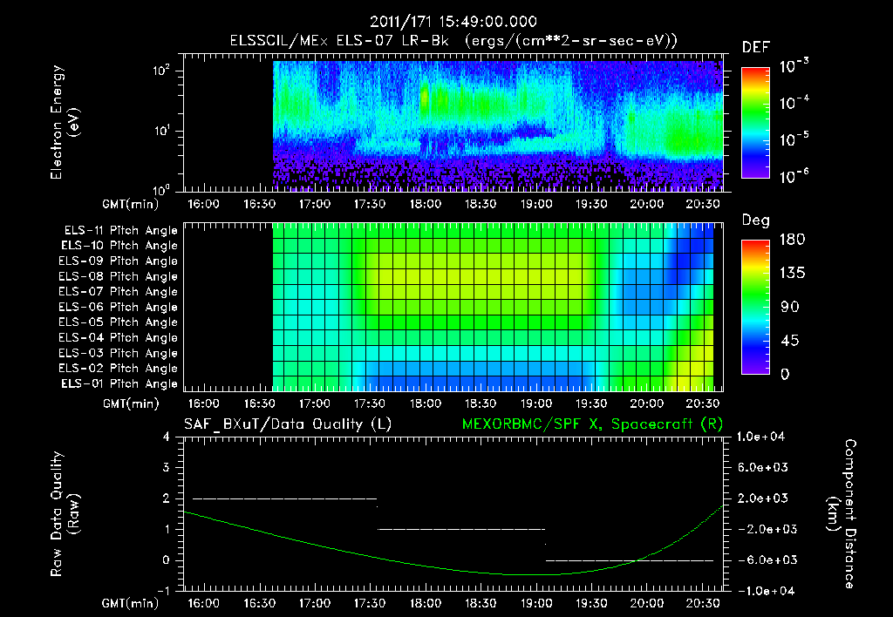
Task: Click the Component Distance (km) axis label
Action: [842, 514]
